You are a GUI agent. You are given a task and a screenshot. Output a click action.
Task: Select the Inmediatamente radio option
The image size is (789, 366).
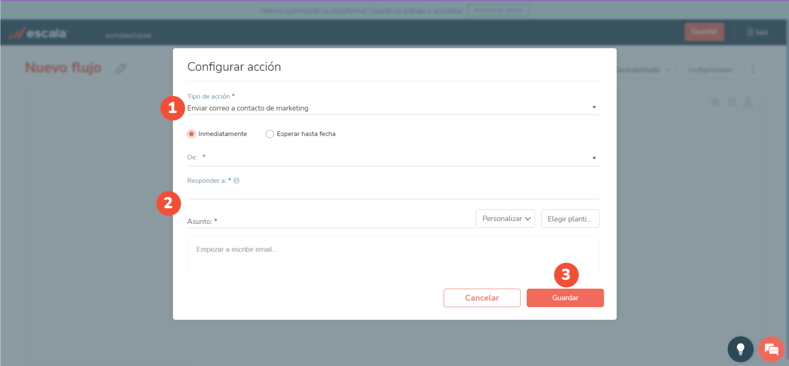191,134
